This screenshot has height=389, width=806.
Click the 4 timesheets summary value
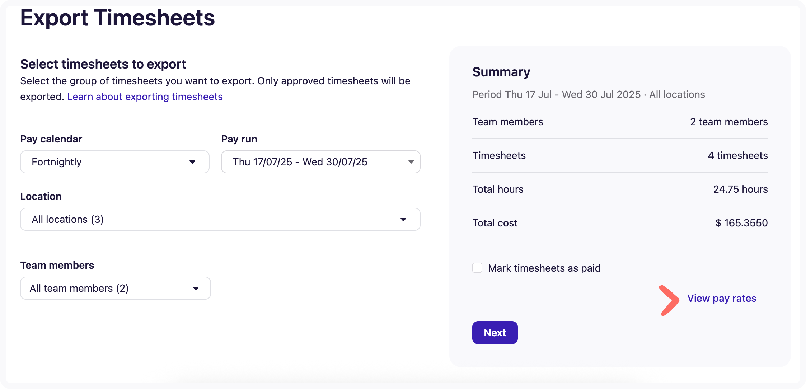737,155
